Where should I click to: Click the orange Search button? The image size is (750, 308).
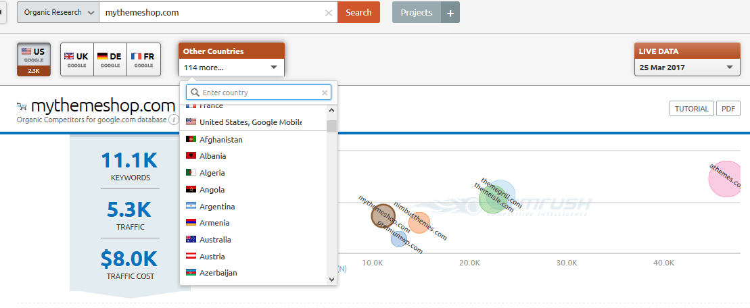tap(358, 12)
